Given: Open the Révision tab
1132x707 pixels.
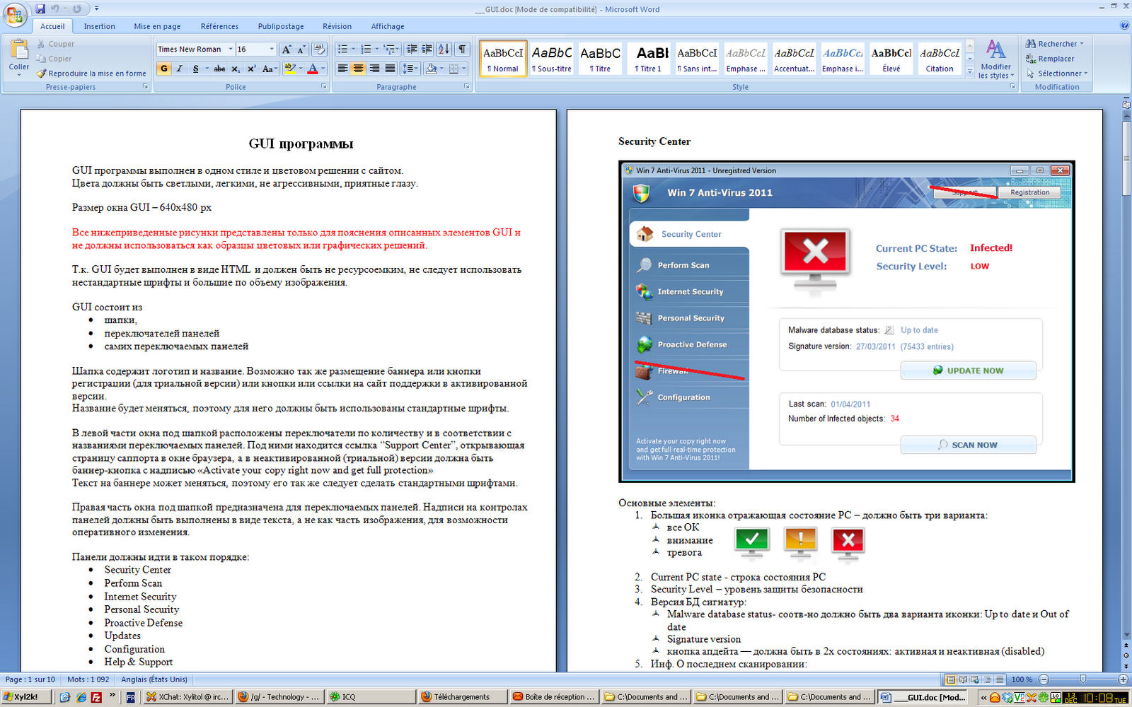Looking at the screenshot, I should tap(337, 26).
